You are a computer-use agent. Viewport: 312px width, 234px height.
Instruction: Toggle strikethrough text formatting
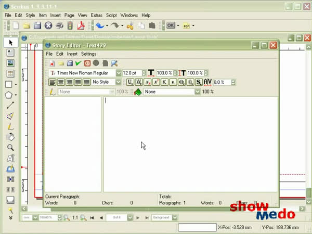pyautogui.click(x=181, y=82)
